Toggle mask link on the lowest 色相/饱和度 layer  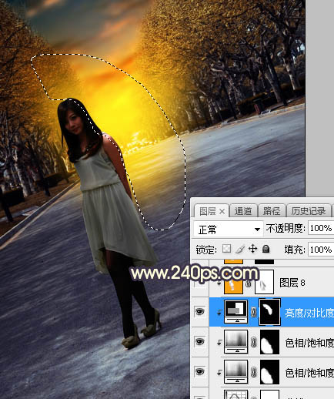pos(254,371)
